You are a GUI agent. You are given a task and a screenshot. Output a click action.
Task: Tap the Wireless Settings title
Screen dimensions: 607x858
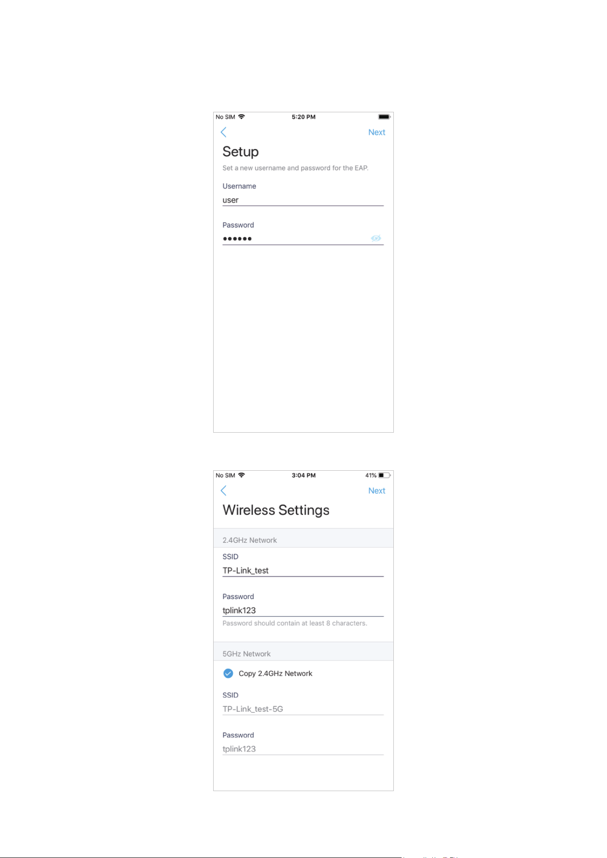276,511
